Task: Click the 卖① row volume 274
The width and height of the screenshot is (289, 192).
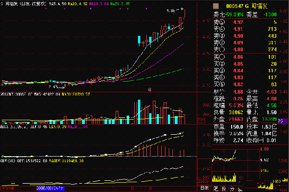Action: pos(272,49)
